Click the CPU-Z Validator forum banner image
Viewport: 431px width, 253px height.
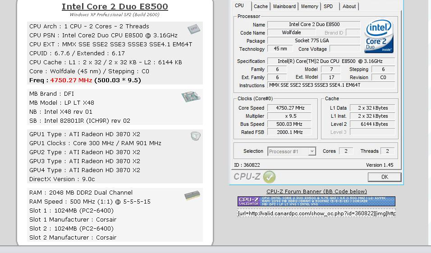[316, 201]
